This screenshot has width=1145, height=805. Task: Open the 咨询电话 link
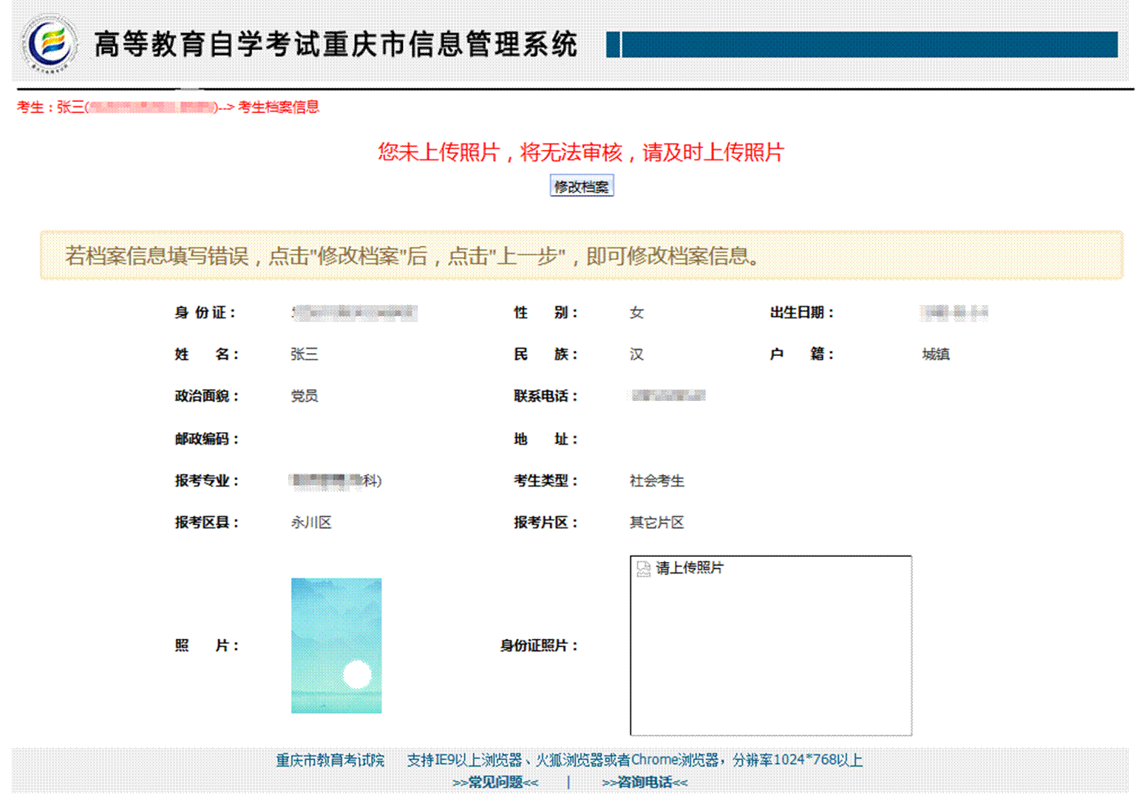pyautogui.click(x=645, y=782)
